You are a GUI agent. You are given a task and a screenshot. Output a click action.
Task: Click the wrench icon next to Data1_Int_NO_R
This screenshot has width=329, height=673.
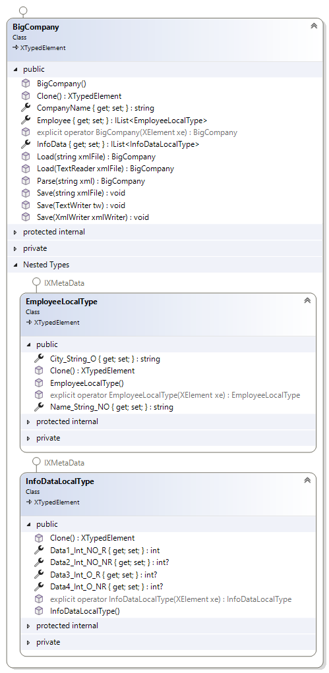pos(39,550)
